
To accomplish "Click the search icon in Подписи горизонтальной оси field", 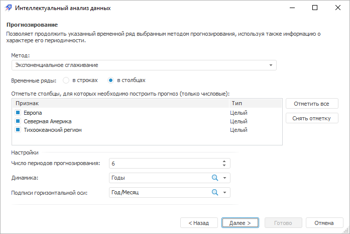I will (214, 192).
